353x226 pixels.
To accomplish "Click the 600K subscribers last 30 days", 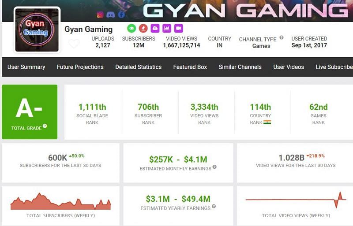I will pyautogui.click(x=57, y=158).
